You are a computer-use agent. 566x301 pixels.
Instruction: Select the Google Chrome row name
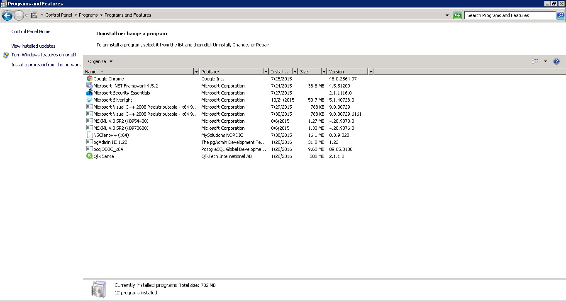pyautogui.click(x=108, y=79)
